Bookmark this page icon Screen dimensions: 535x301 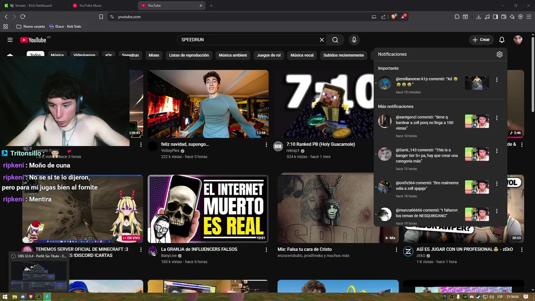pyautogui.click(x=101, y=17)
